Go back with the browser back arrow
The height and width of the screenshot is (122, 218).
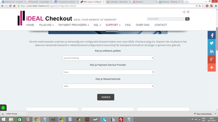click(2, 6)
